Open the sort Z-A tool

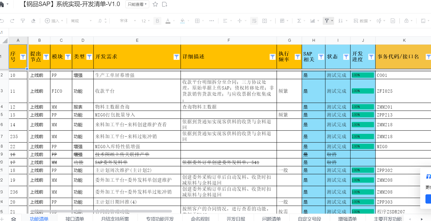[341, 21]
